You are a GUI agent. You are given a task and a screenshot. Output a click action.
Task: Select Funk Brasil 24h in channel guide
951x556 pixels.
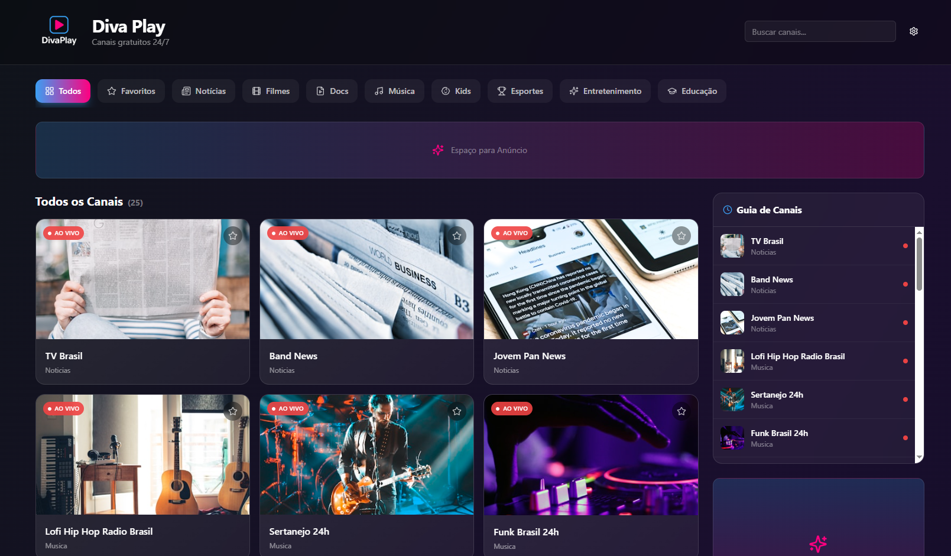814,438
